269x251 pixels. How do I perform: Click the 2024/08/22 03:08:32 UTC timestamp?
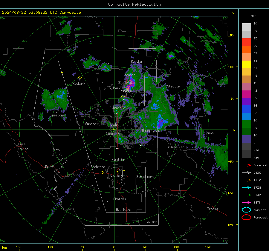[x=41, y=13]
